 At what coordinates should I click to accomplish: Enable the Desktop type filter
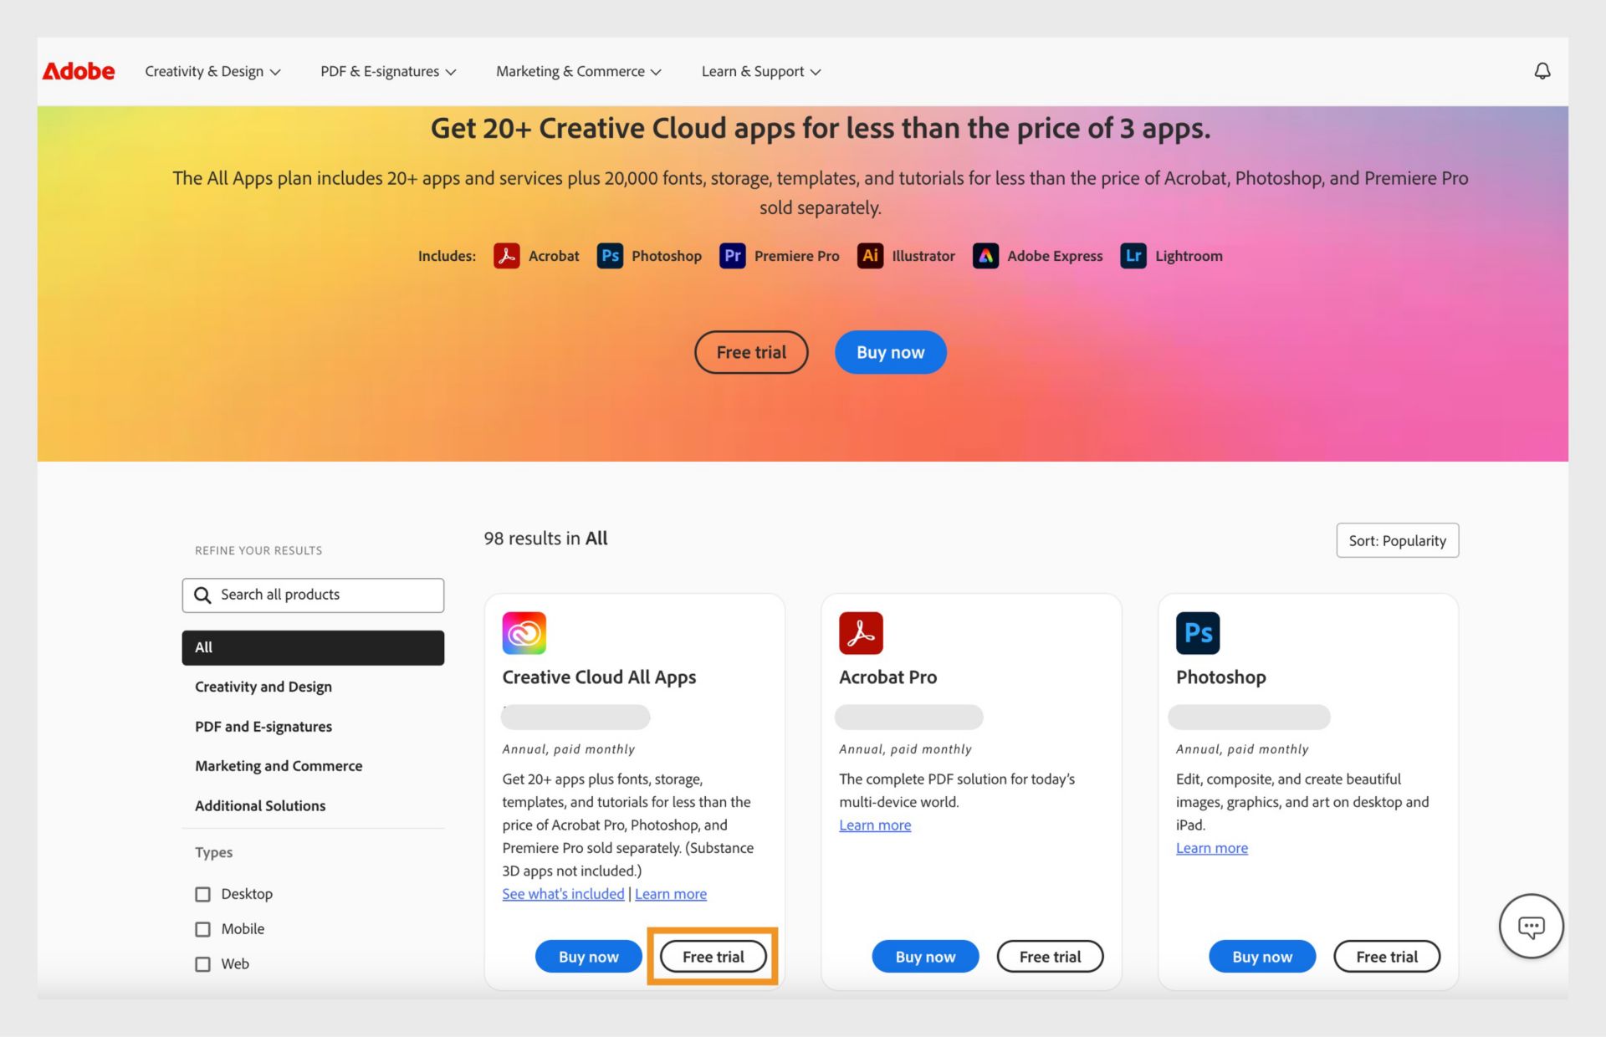(x=202, y=893)
